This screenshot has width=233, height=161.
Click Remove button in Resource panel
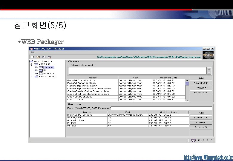[x=201, y=122]
